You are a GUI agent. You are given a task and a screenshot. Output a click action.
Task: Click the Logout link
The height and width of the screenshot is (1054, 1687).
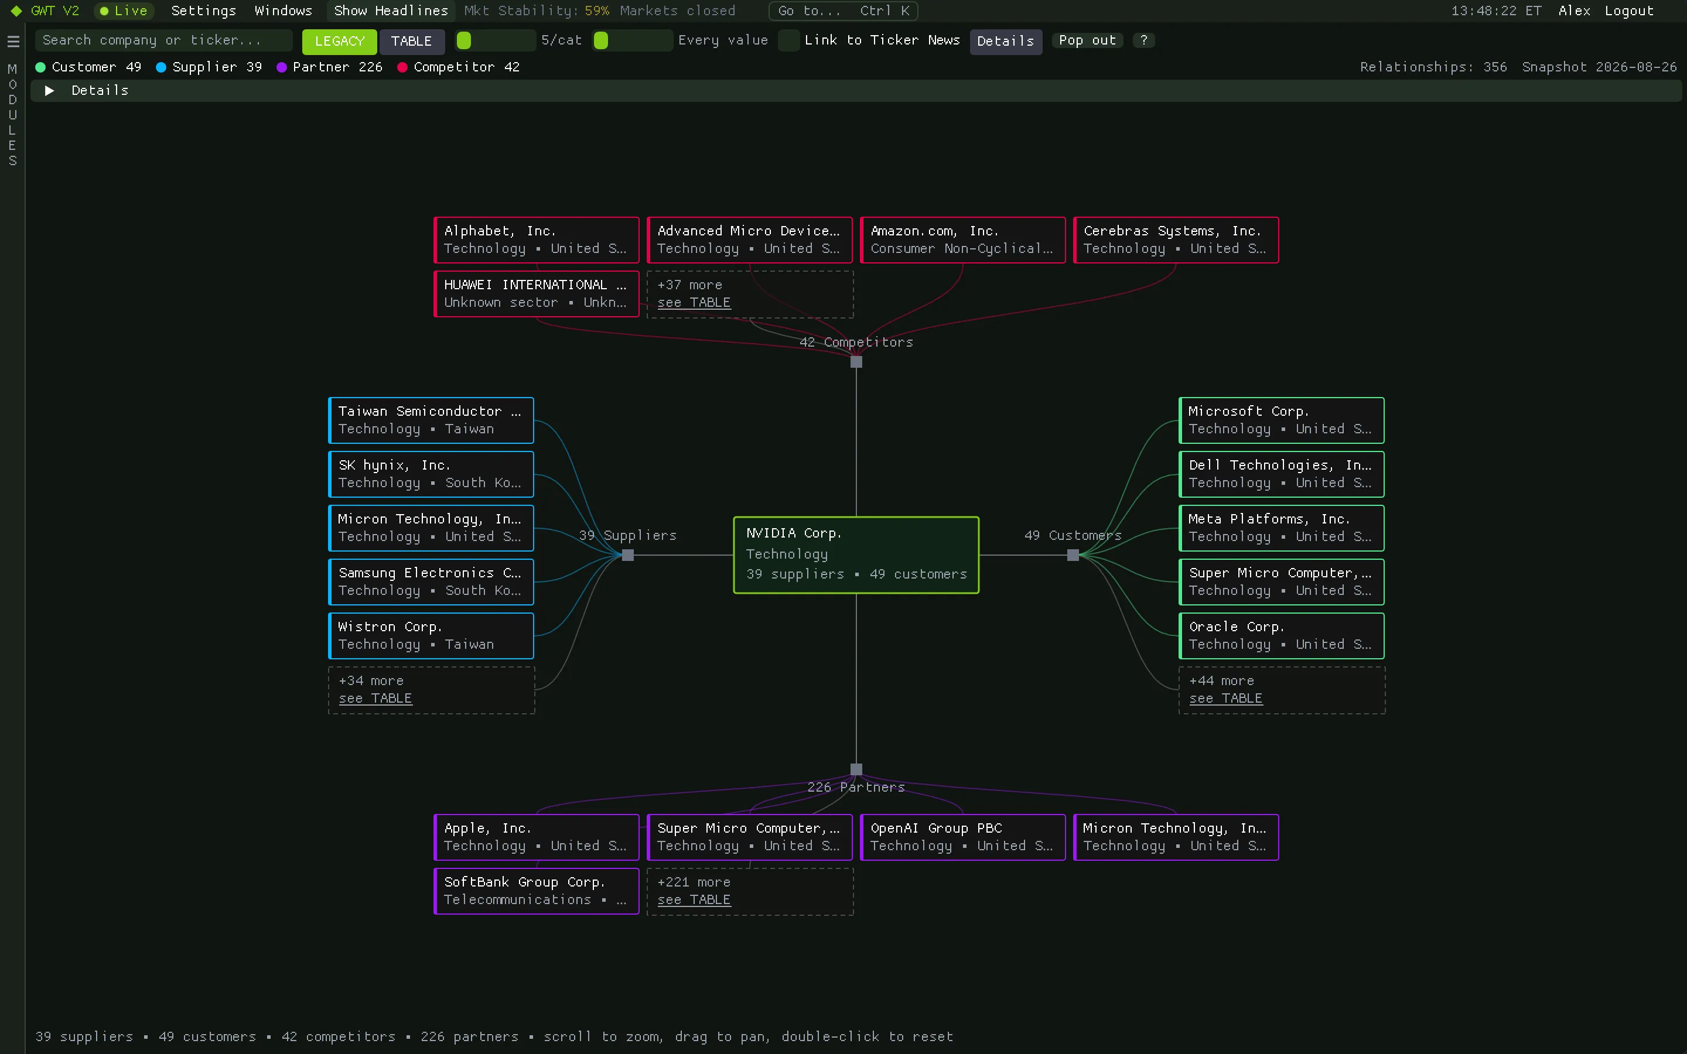coord(1628,11)
